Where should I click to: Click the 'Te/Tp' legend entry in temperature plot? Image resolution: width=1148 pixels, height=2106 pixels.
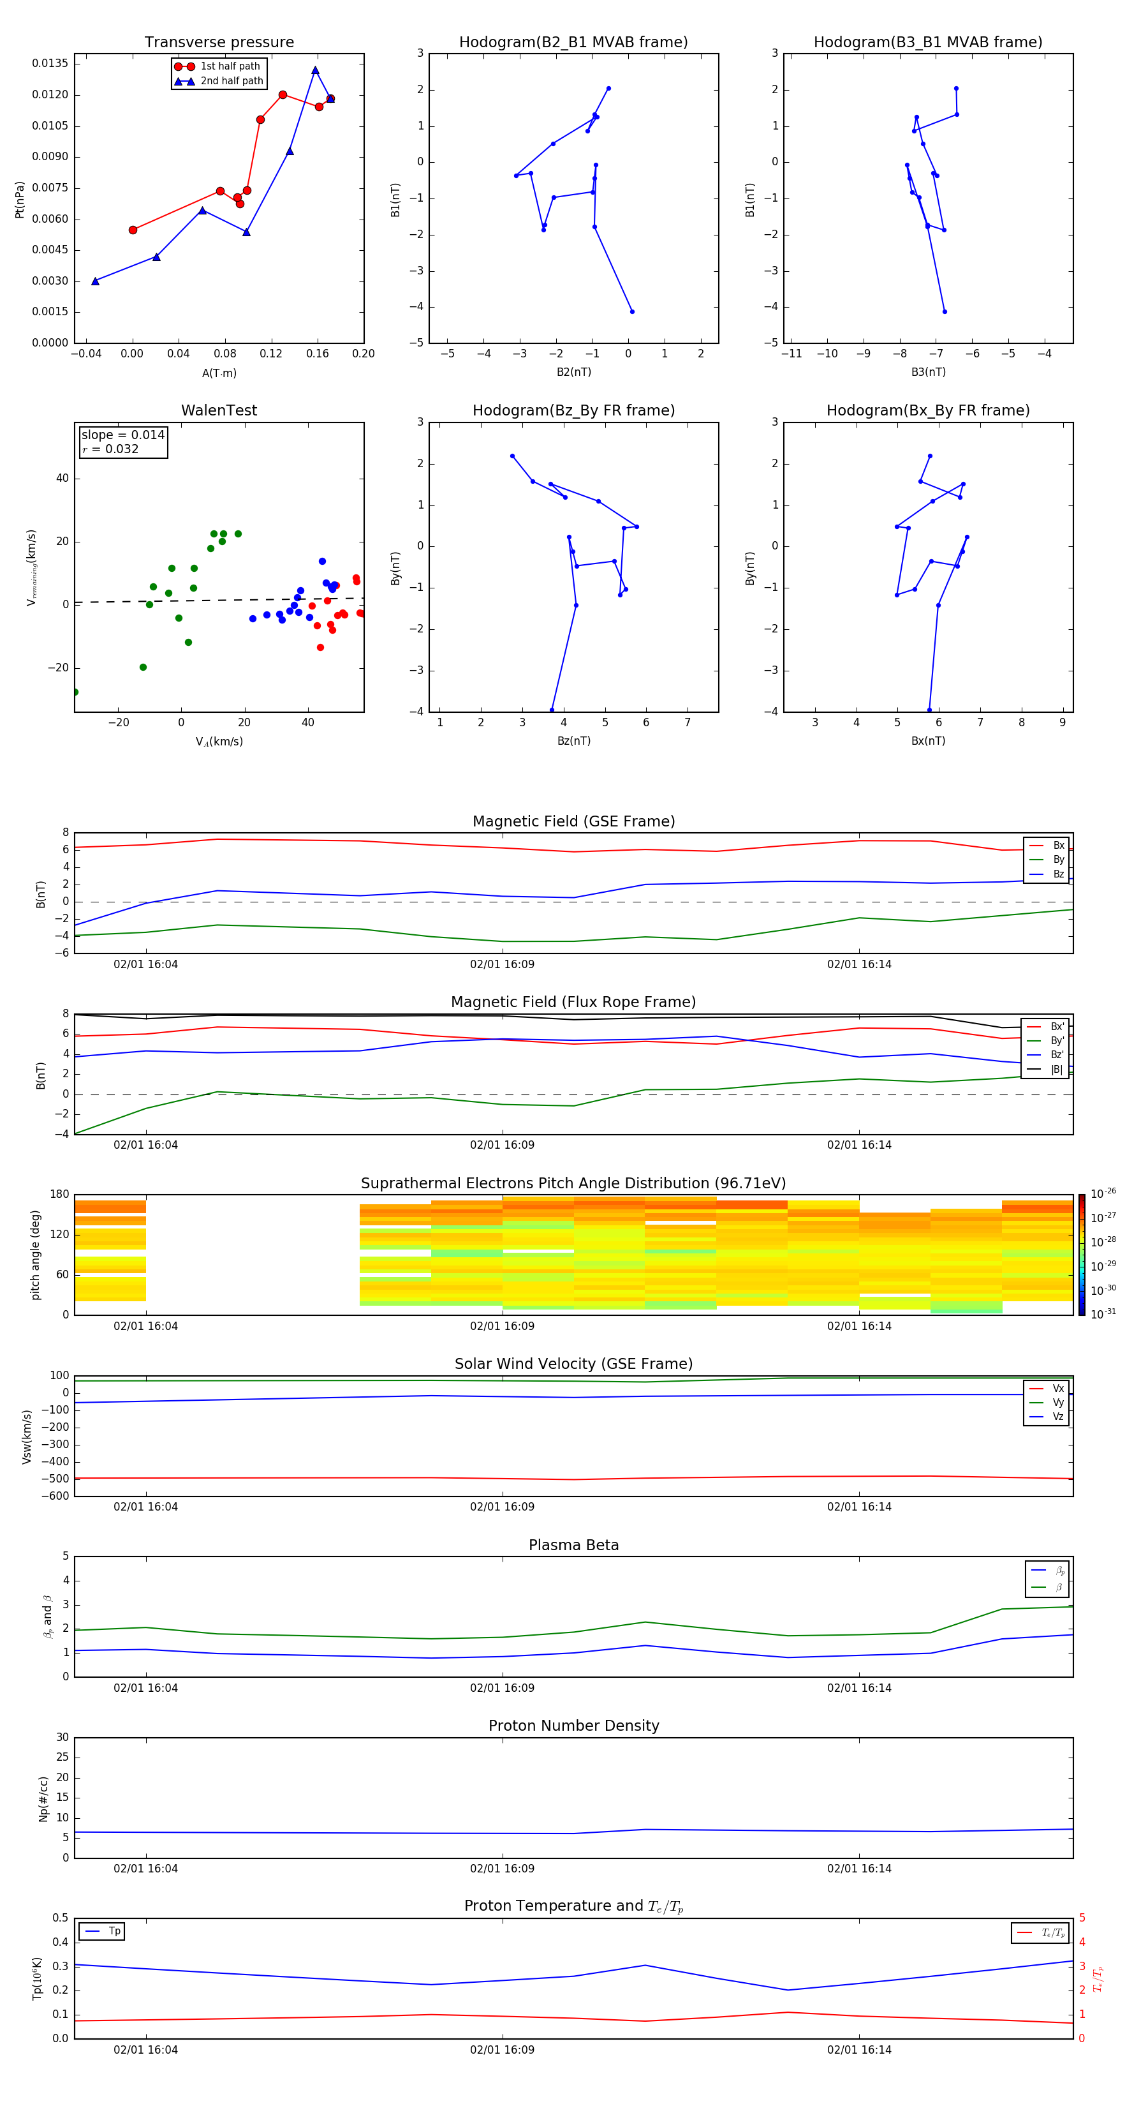coord(1040,1932)
